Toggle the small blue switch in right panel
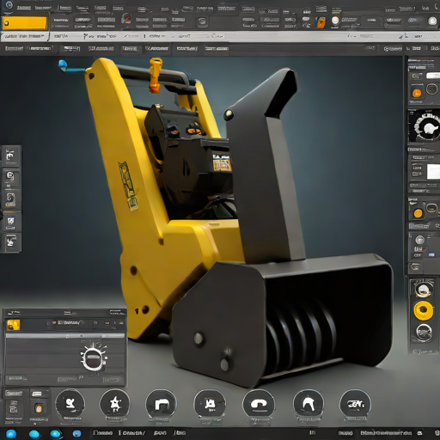The width and height of the screenshot is (440, 440). (431, 254)
